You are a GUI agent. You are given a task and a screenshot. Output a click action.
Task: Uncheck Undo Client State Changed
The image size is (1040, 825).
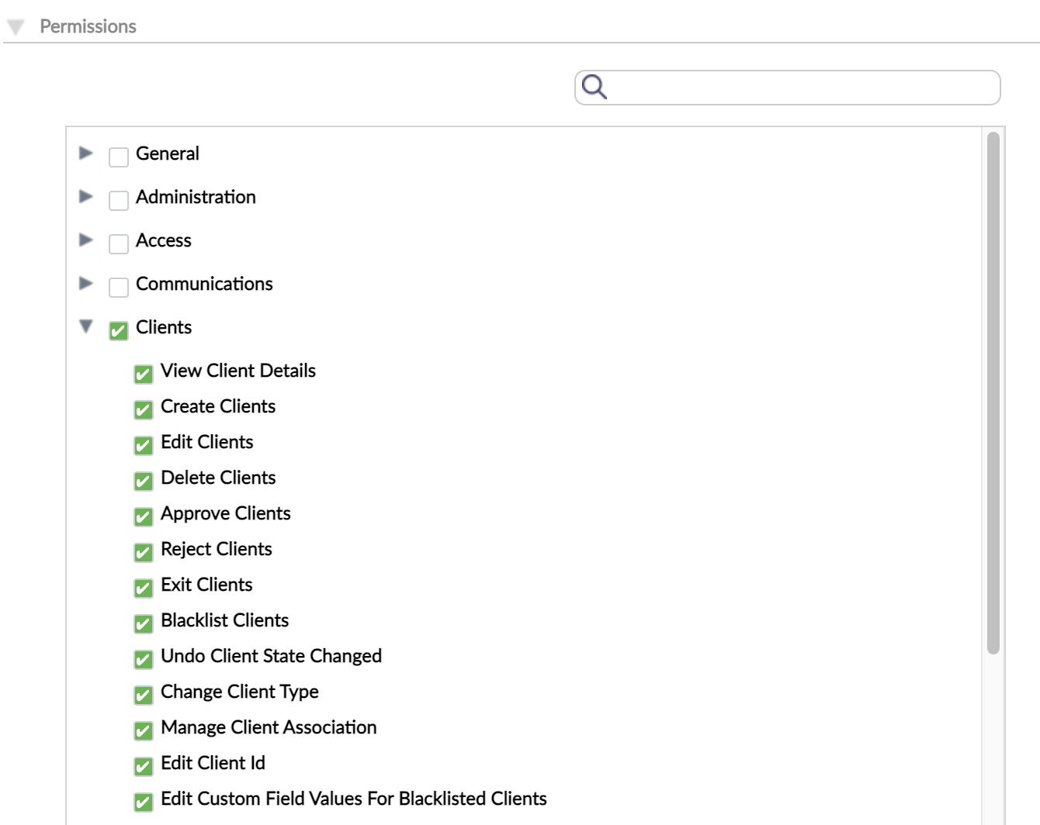[x=143, y=659]
